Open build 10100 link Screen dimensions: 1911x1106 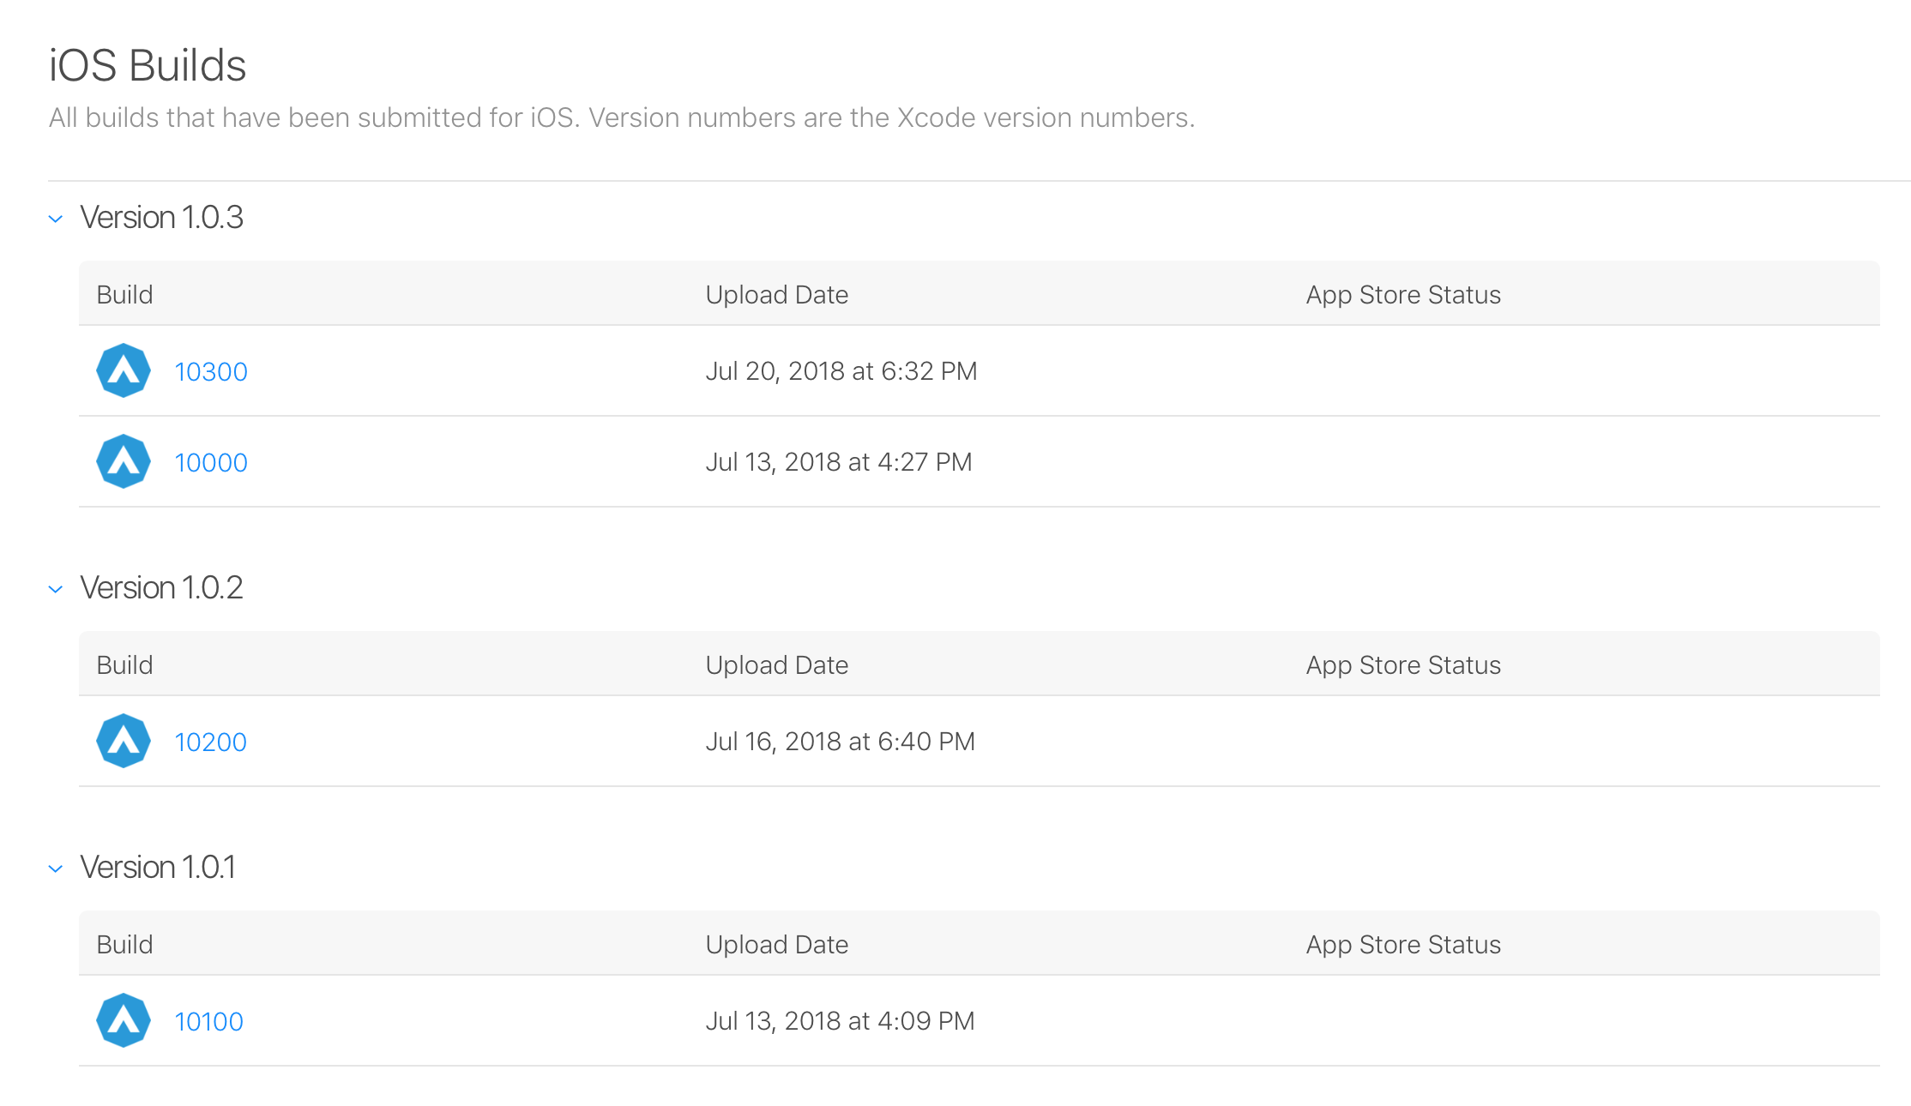[208, 1021]
